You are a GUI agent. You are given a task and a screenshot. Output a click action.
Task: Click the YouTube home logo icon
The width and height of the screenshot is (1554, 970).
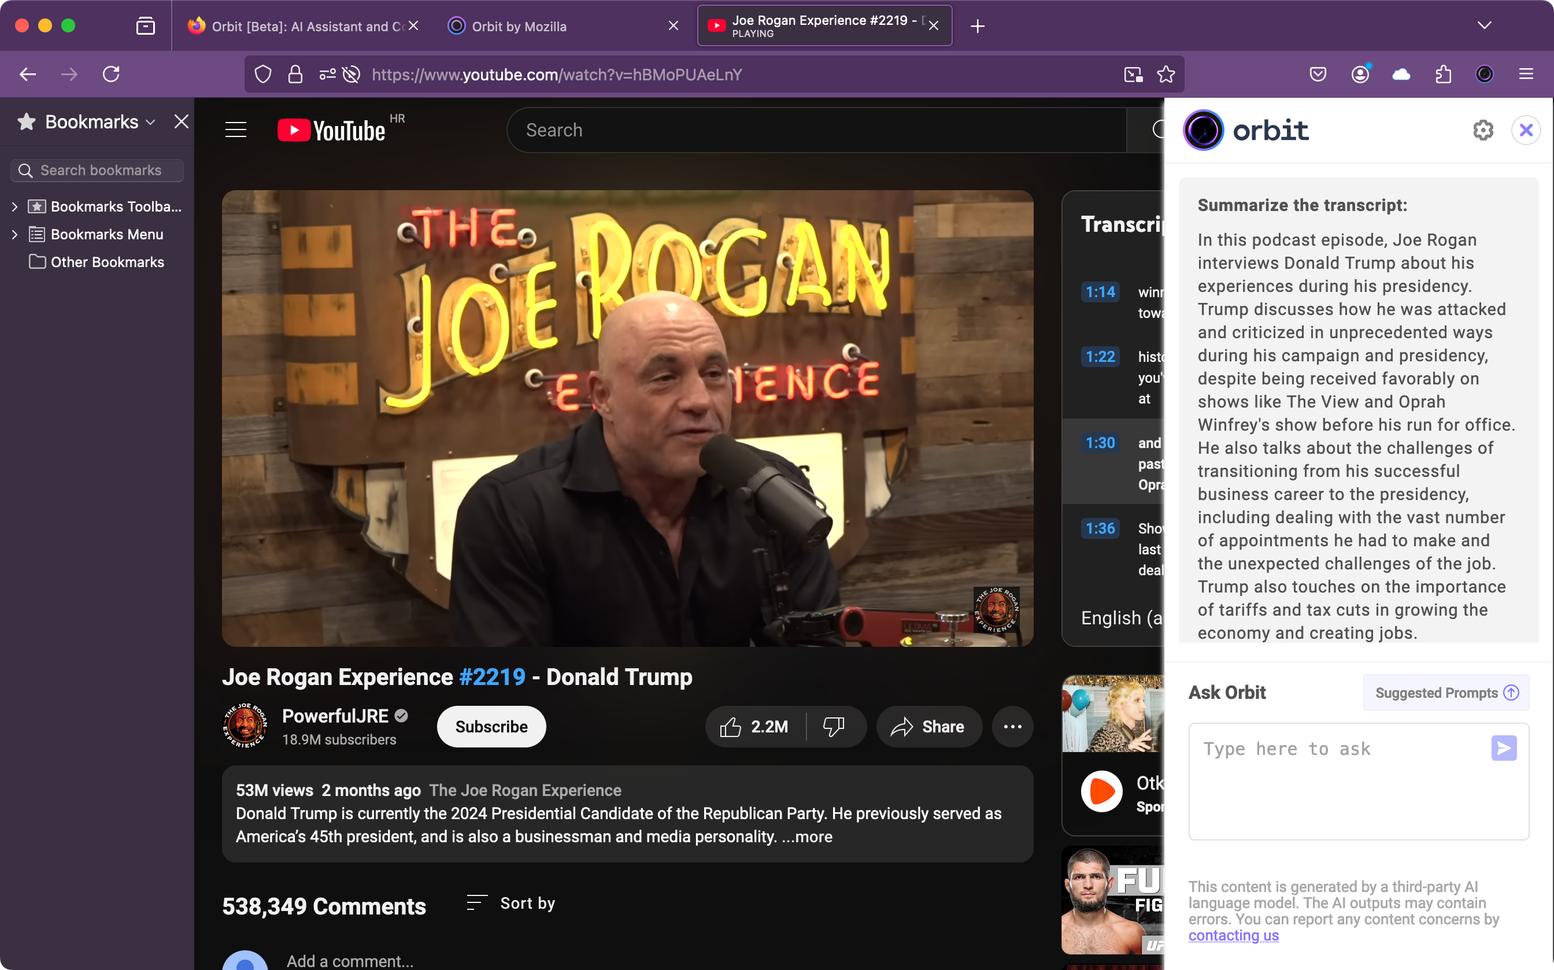tap(331, 129)
